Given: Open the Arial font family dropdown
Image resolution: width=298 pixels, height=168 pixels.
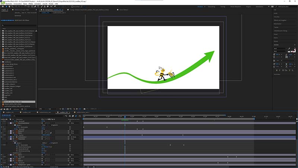Looking at the screenshot, I should coord(280,49).
